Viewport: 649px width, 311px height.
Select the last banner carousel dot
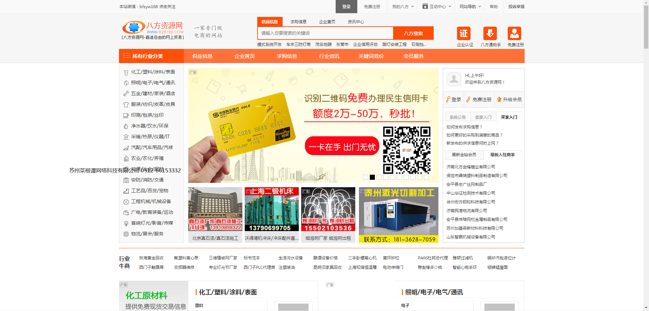(x=426, y=177)
